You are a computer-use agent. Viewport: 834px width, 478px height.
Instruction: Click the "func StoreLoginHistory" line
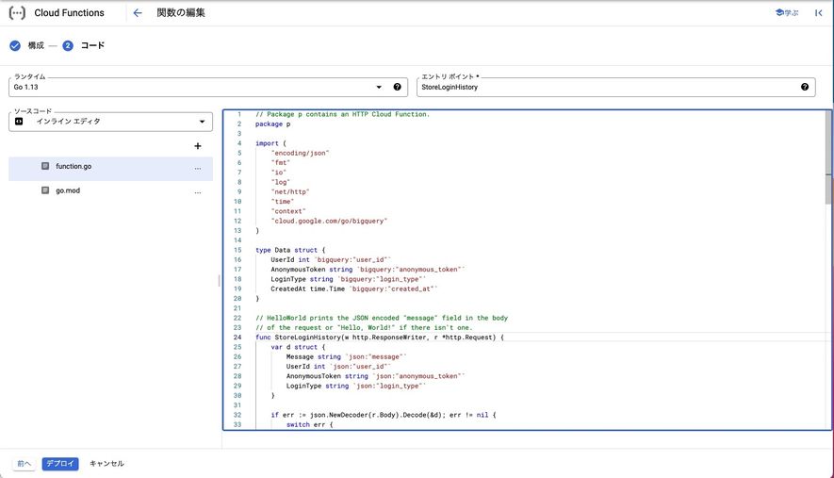point(379,338)
